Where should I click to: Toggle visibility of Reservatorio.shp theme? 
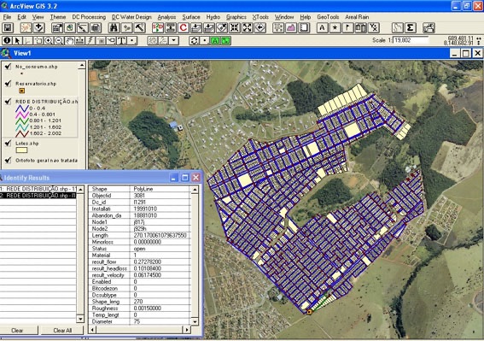8,84
